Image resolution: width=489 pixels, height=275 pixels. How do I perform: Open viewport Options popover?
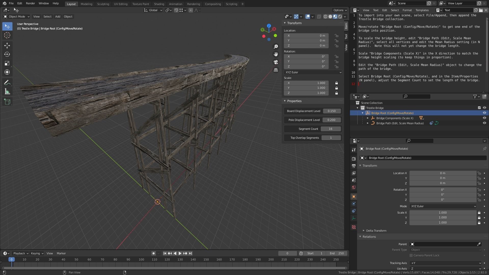pos(340,10)
